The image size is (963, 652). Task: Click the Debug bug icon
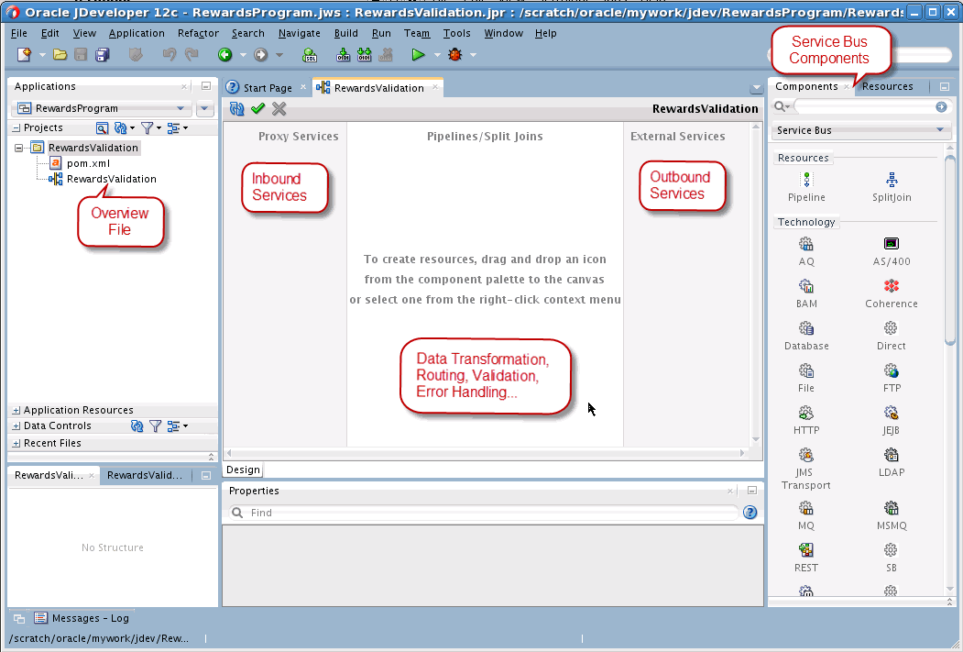click(x=455, y=55)
